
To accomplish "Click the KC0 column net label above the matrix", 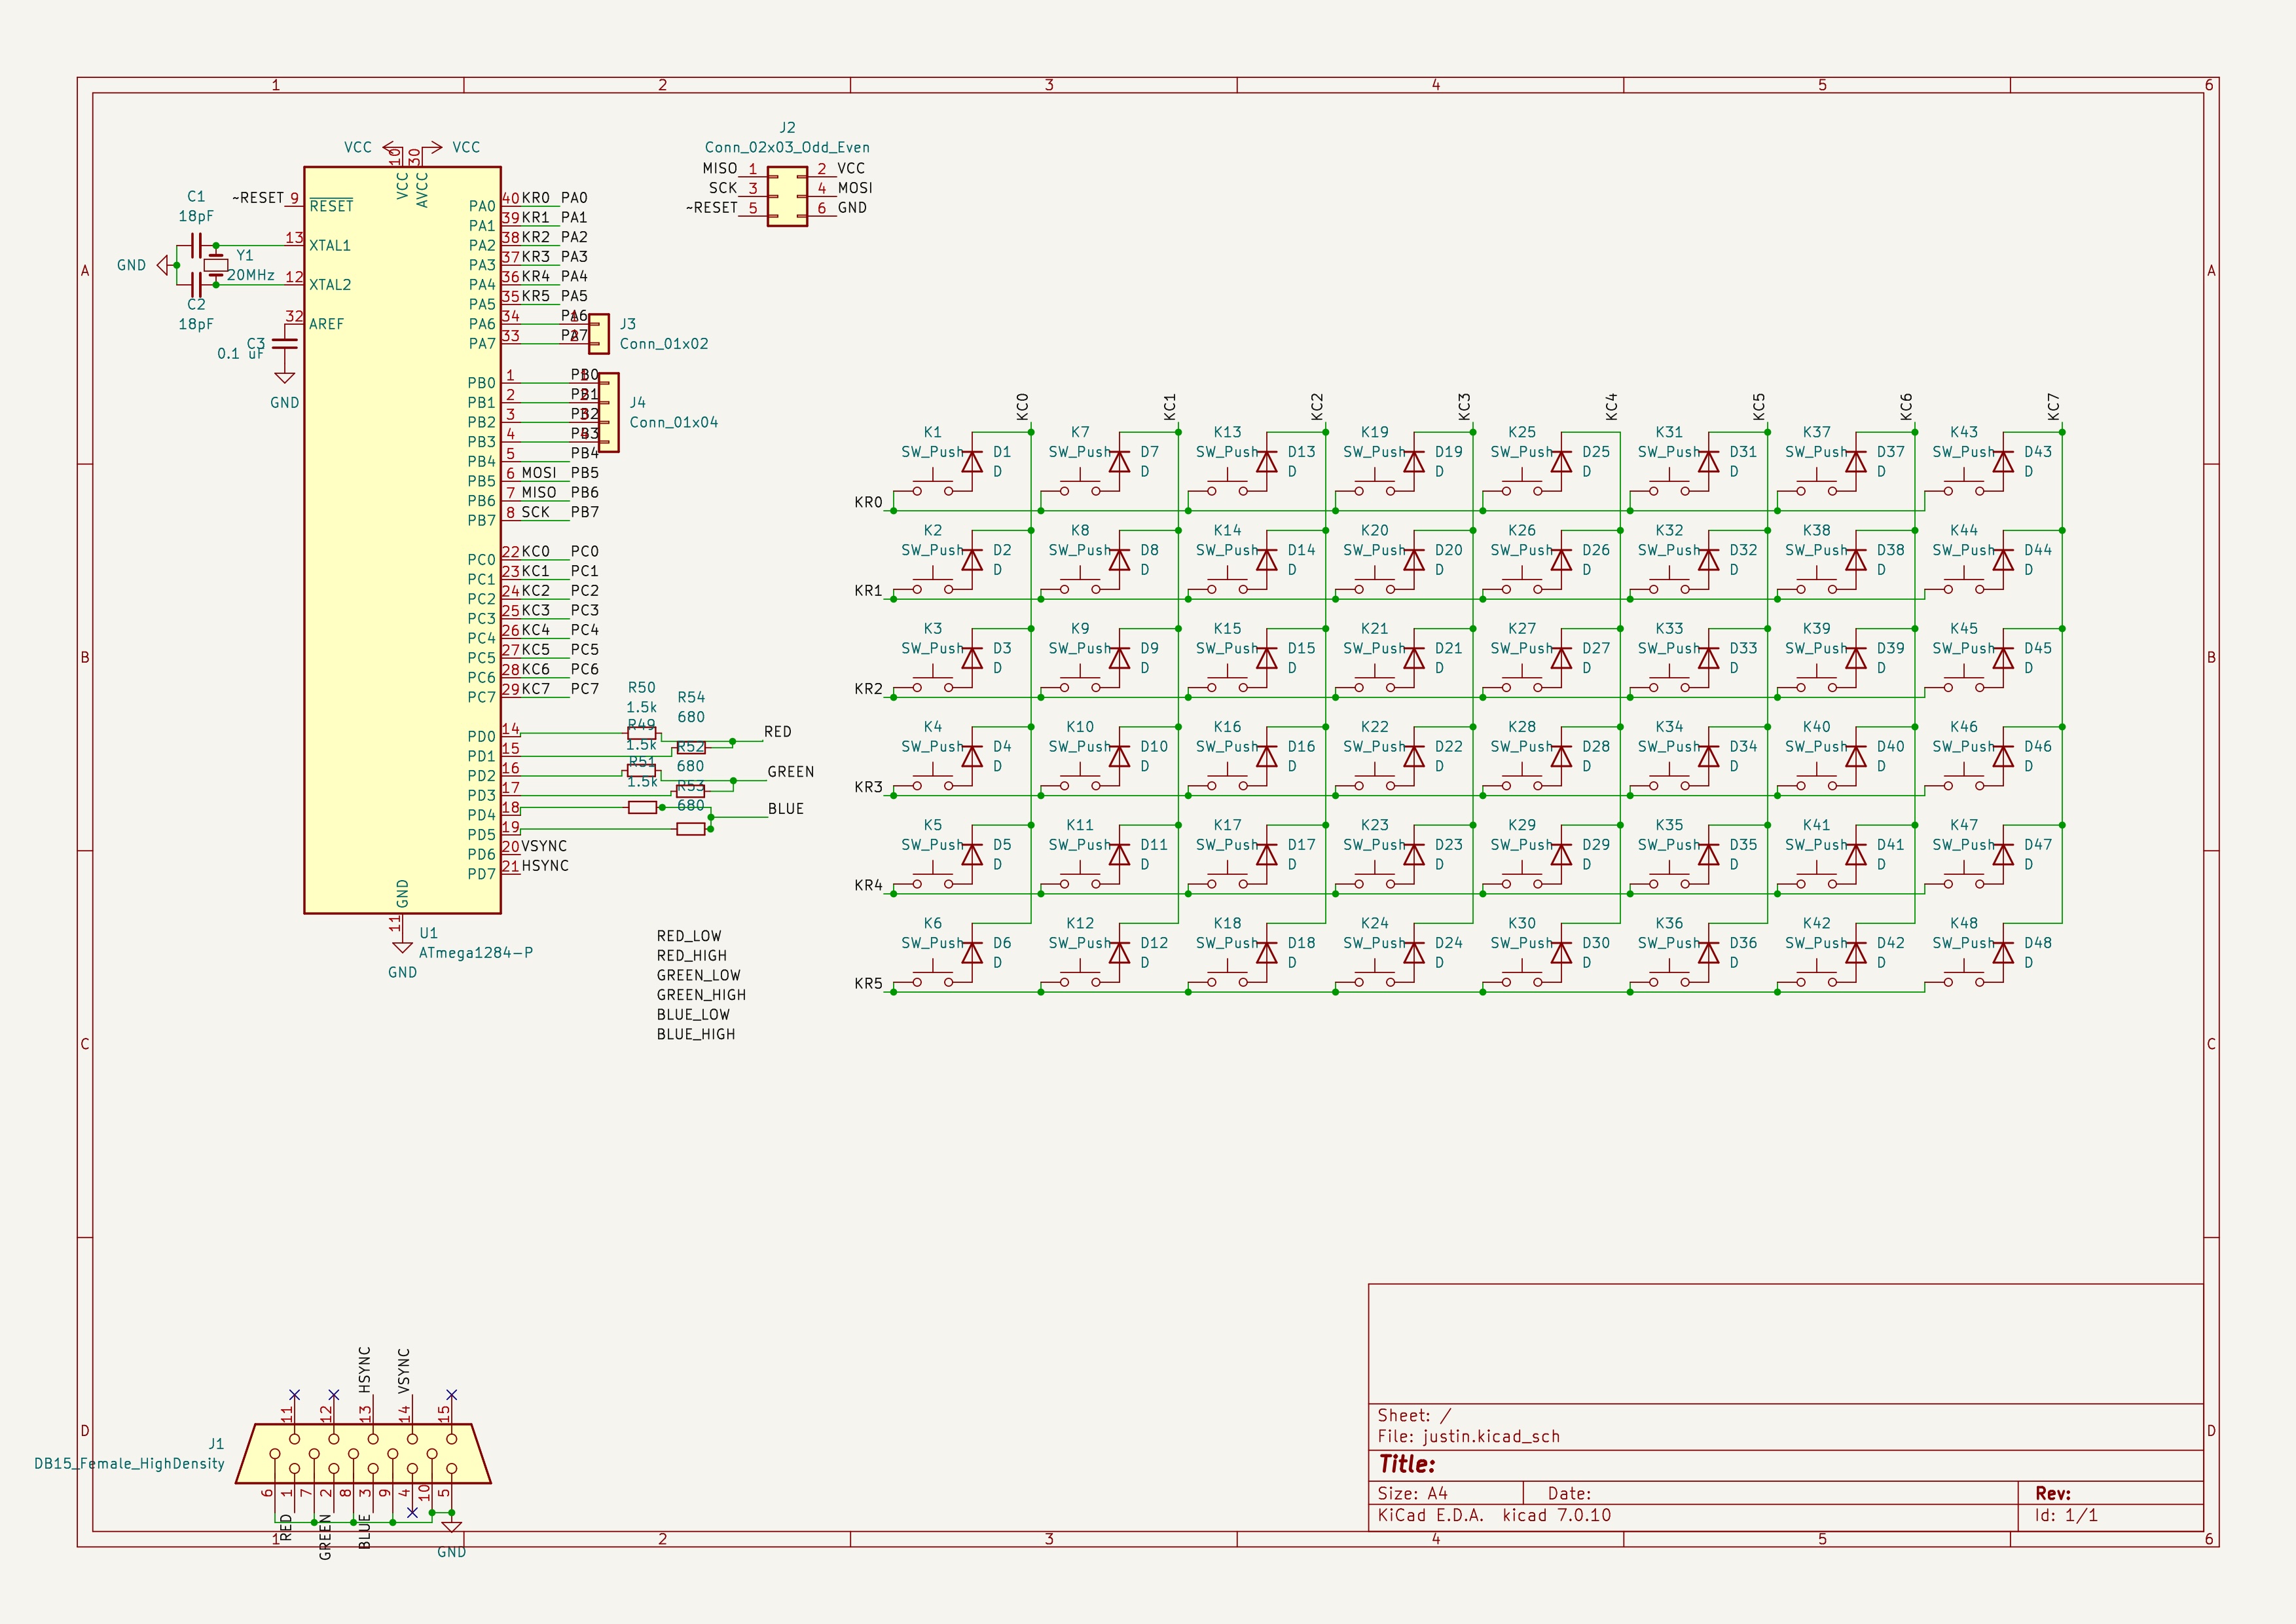I will tap(1022, 406).
